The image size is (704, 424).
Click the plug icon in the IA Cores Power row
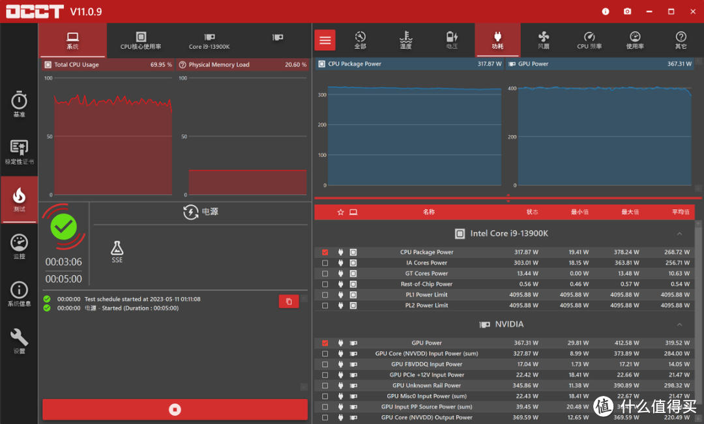(x=340, y=263)
